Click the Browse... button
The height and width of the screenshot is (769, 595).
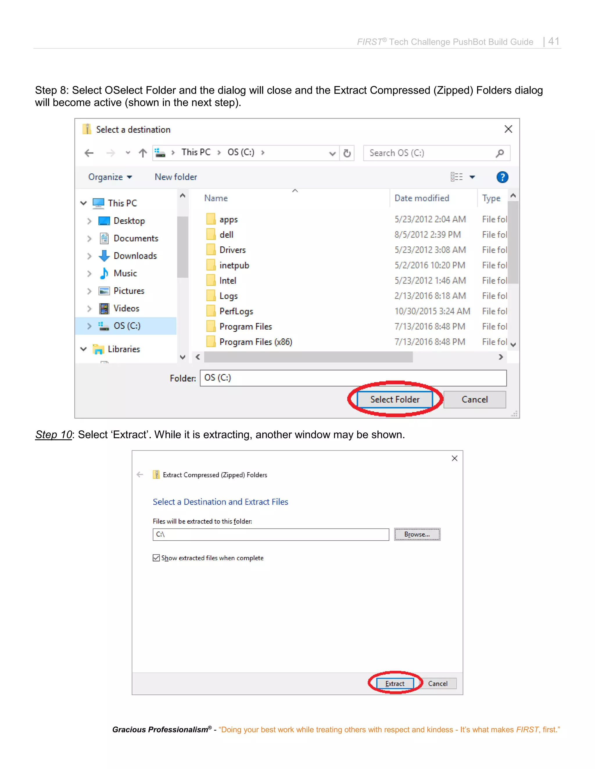[x=417, y=535]
